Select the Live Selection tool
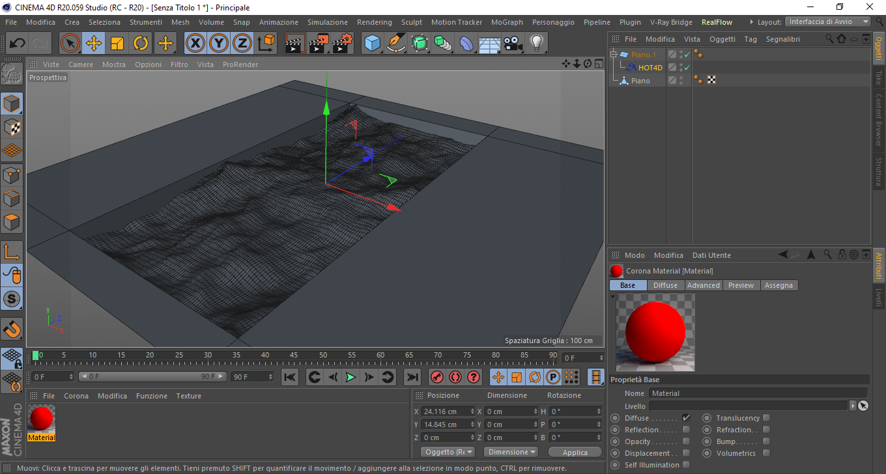This screenshot has height=474, width=886. tap(70, 44)
